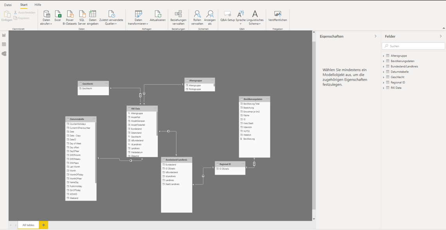Expand Bevölkerungsdaten in Felder list
The image size is (446, 230).
click(x=383, y=61)
